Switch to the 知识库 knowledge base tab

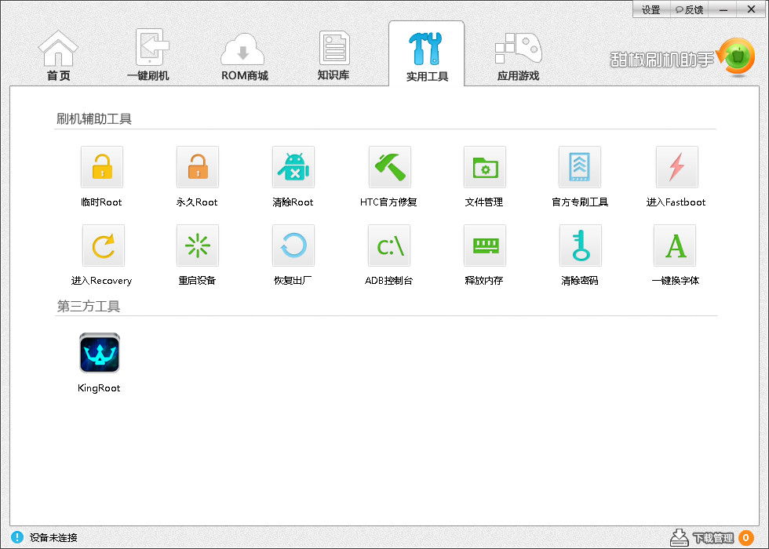333,55
